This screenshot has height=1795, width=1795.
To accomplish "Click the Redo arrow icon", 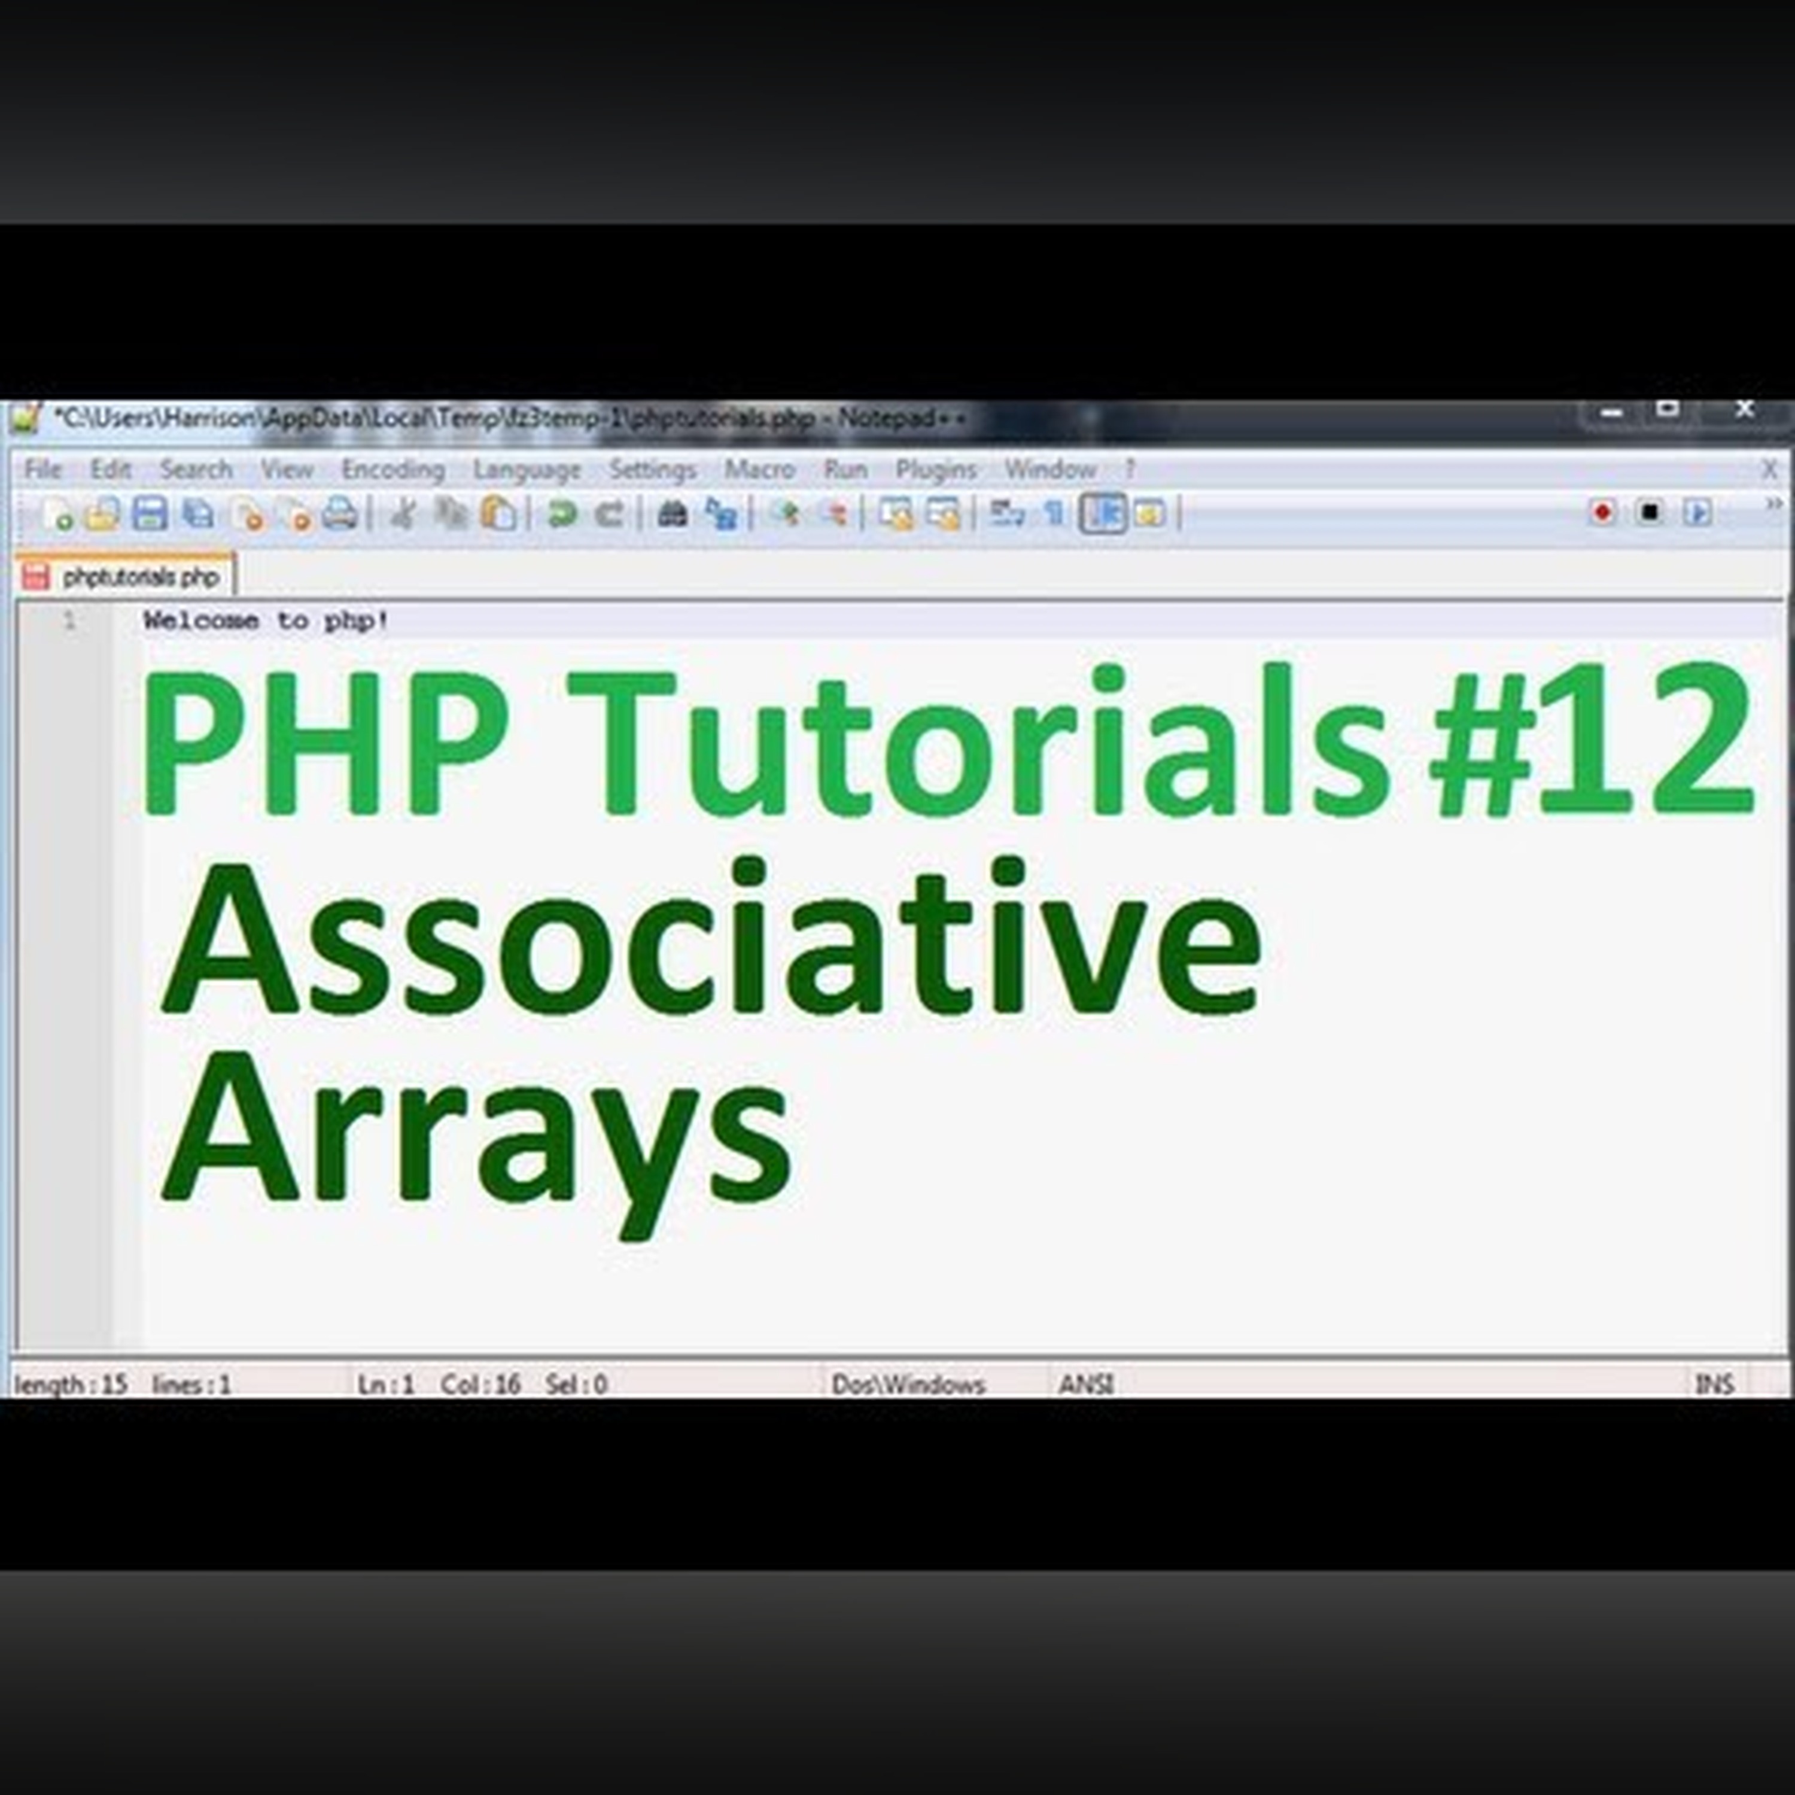I will coord(610,514).
